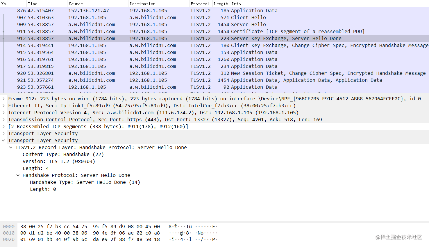Expand the 2 Reassembled TCP Segments node
Image resolution: width=429 pixels, height=247 pixels.
pos(3,127)
